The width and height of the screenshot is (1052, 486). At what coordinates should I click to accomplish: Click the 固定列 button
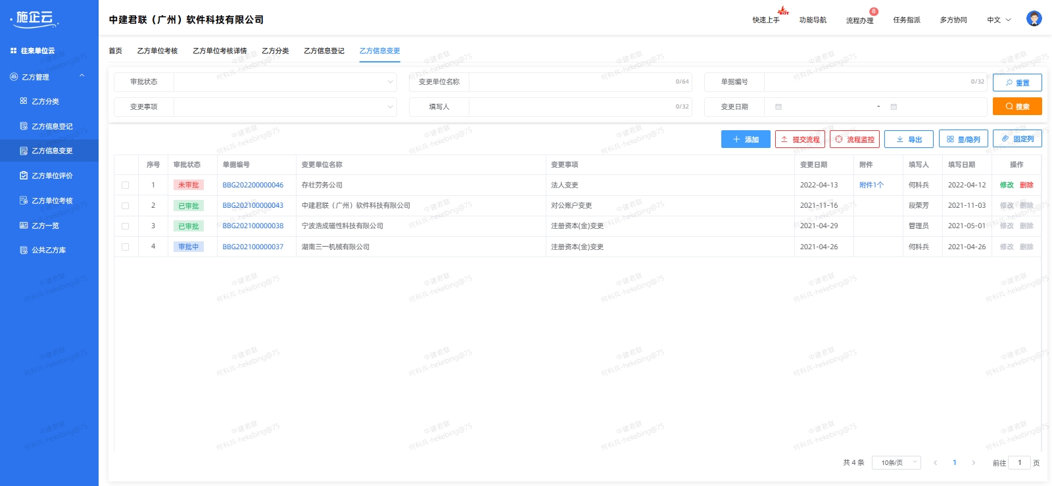pyautogui.click(x=1017, y=139)
